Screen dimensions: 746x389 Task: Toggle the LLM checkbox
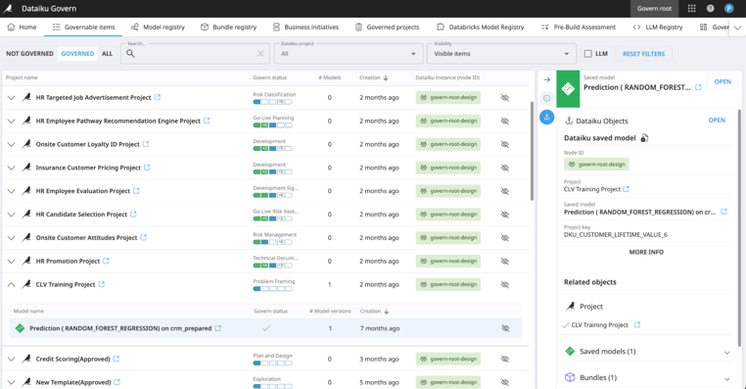[588, 54]
